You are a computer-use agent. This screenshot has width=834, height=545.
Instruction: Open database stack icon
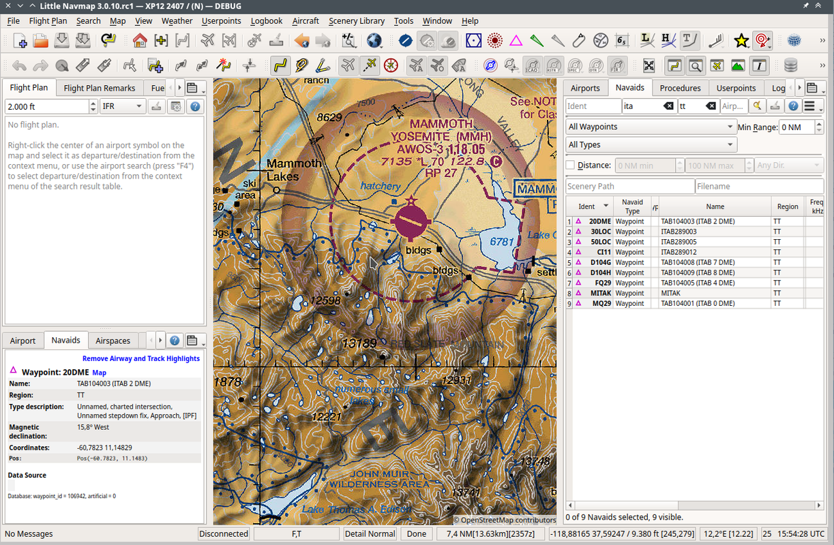[790, 65]
